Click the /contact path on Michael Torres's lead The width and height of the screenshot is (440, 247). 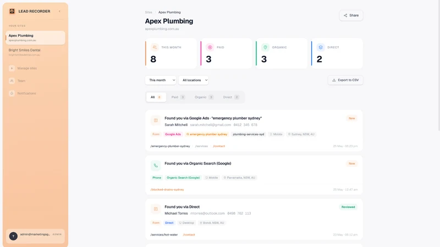pos(189,235)
